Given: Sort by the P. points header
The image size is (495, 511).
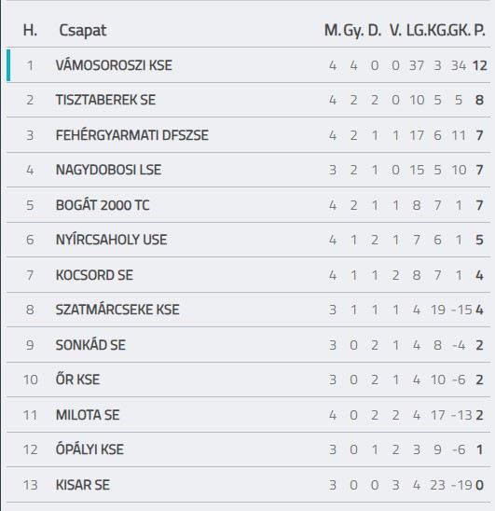Looking at the screenshot, I should pyautogui.click(x=479, y=31).
